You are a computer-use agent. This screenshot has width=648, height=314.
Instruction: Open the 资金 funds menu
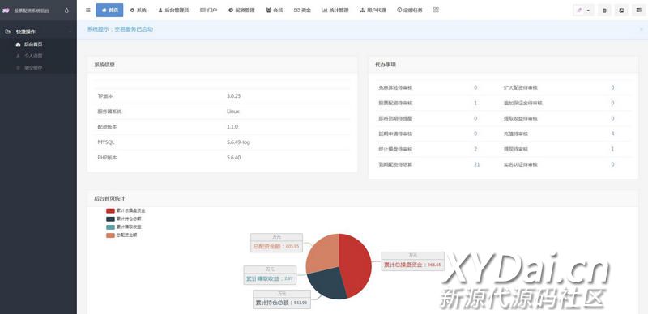pos(302,10)
